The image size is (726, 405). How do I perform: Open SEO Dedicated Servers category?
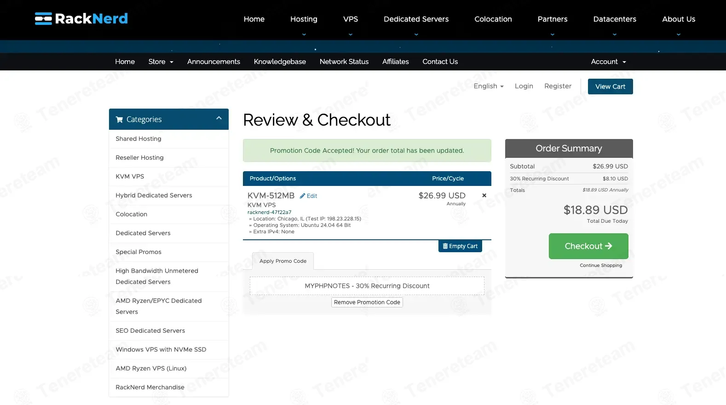coord(169,331)
